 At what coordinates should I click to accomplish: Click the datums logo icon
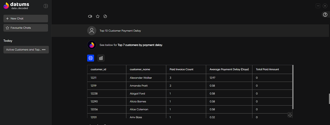[6, 6]
